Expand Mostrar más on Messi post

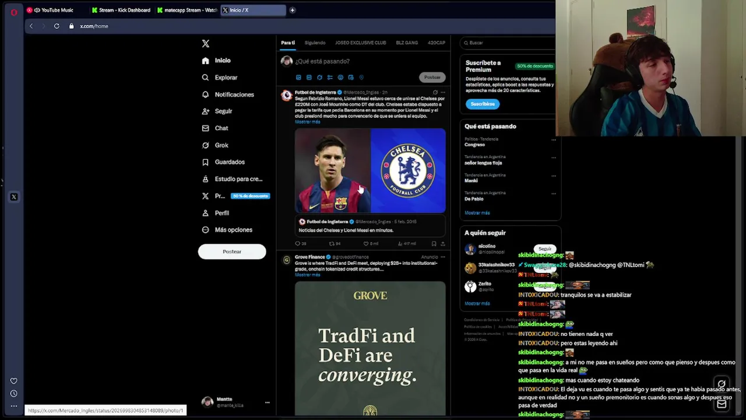point(307,122)
